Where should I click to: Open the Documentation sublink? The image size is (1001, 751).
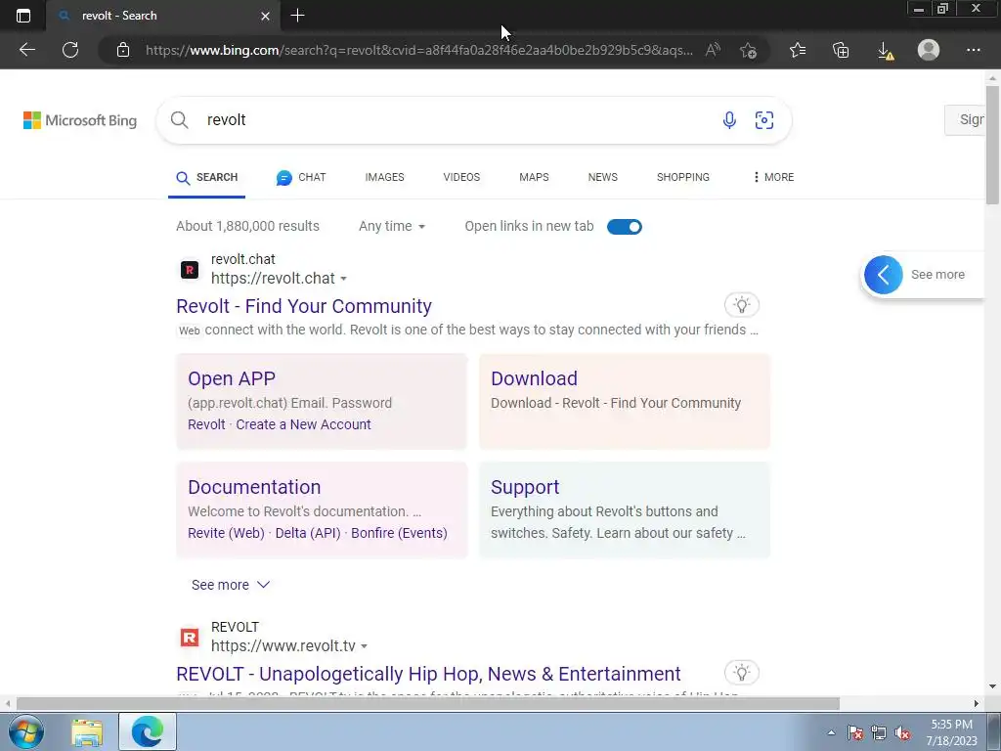coord(254,487)
